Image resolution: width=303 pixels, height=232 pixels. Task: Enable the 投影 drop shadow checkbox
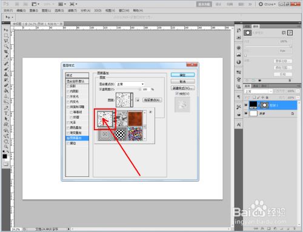(68, 86)
